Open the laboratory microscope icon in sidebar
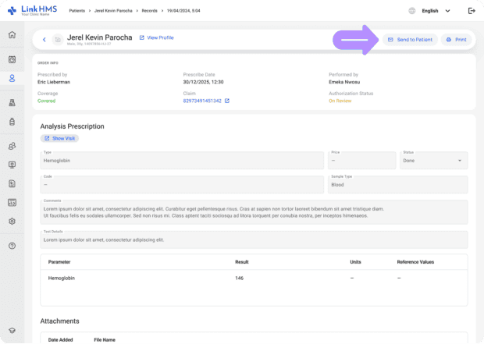This screenshot has height=344, width=484. pos(12,103)
